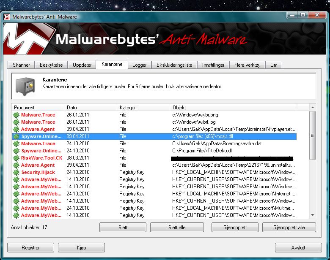Click the Malwarebytes icon in the title bar
Image resolution: width=330 pixels, height=260 pixels.
tap(7, 17)
